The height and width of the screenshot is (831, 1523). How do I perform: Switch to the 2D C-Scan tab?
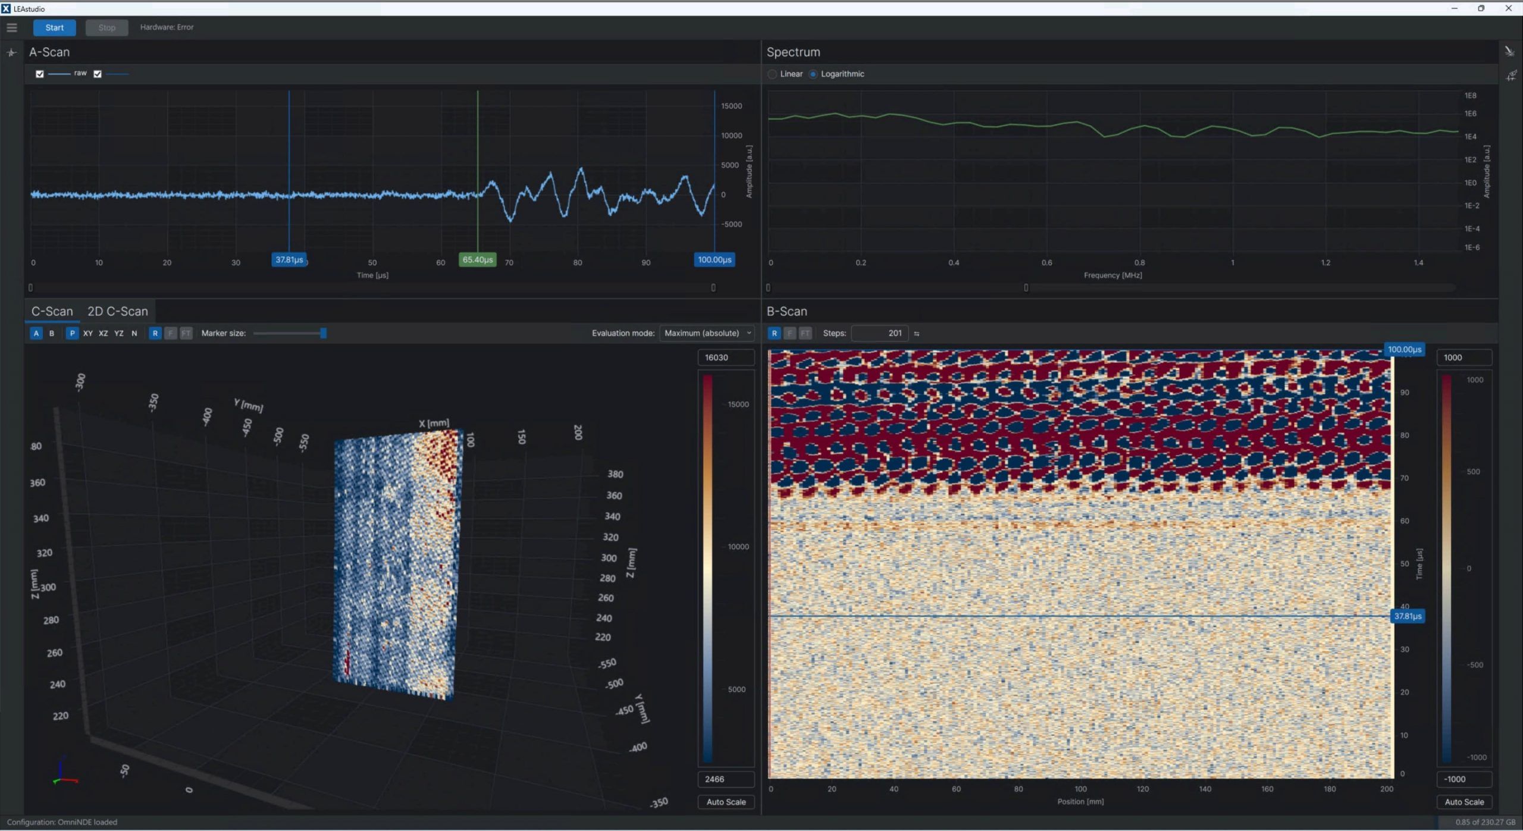click(x=117, y=311)
